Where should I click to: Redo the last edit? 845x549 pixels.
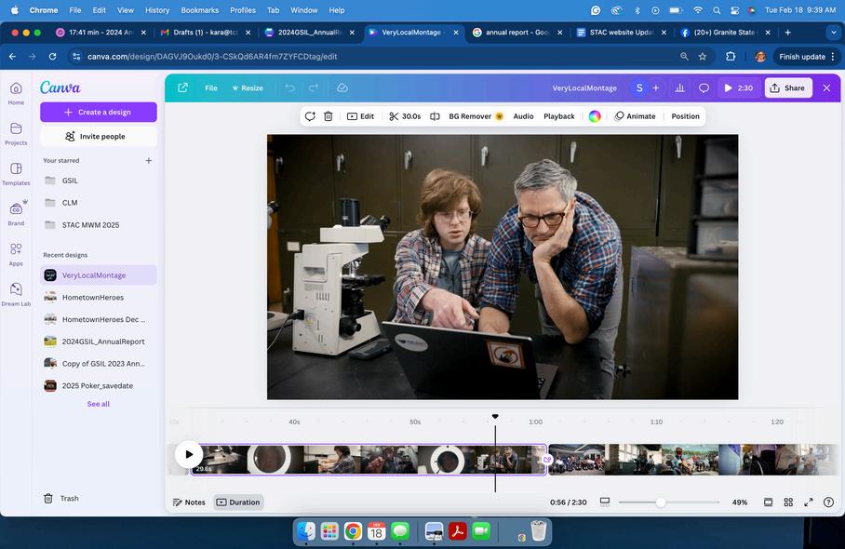coord(313,87)
